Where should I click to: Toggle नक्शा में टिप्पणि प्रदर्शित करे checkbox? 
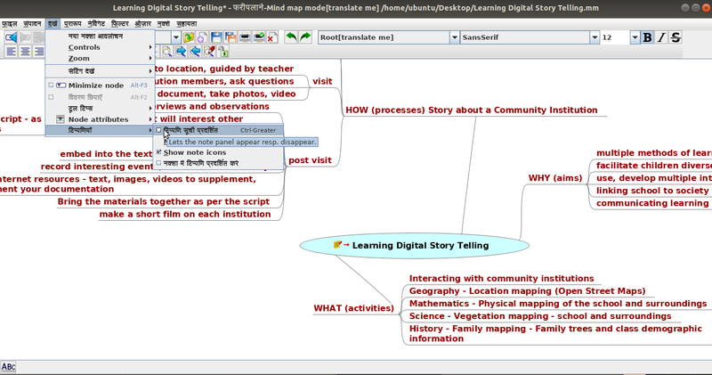pos(158,163)
